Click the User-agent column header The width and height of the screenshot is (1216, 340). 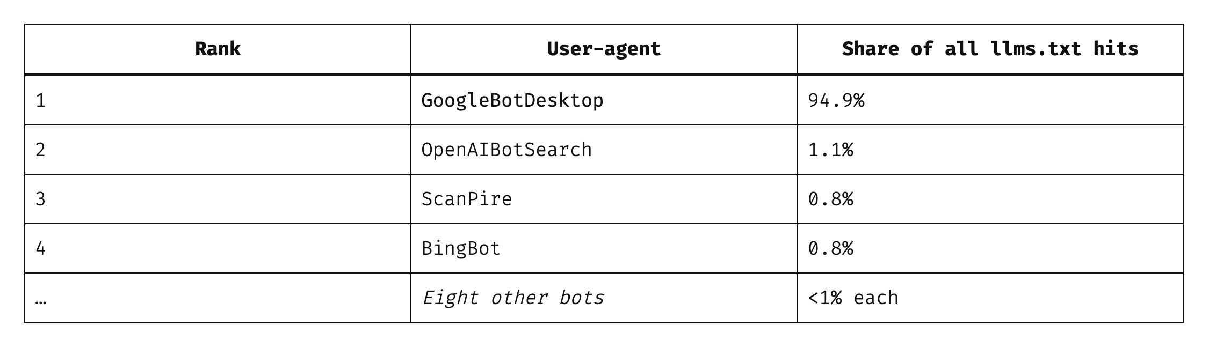[x=604, y=49]
